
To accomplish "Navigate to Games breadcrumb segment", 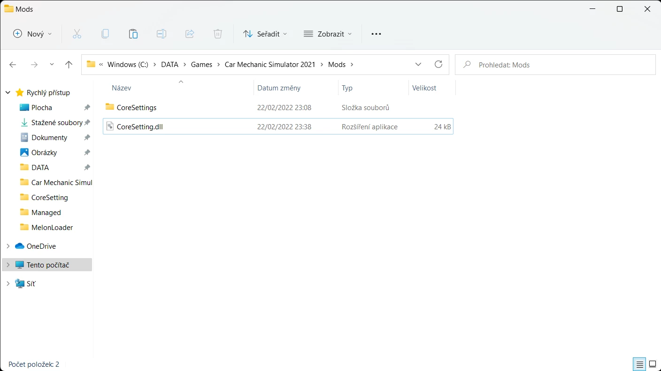I will pyautogui.click(x=201, y=65).
